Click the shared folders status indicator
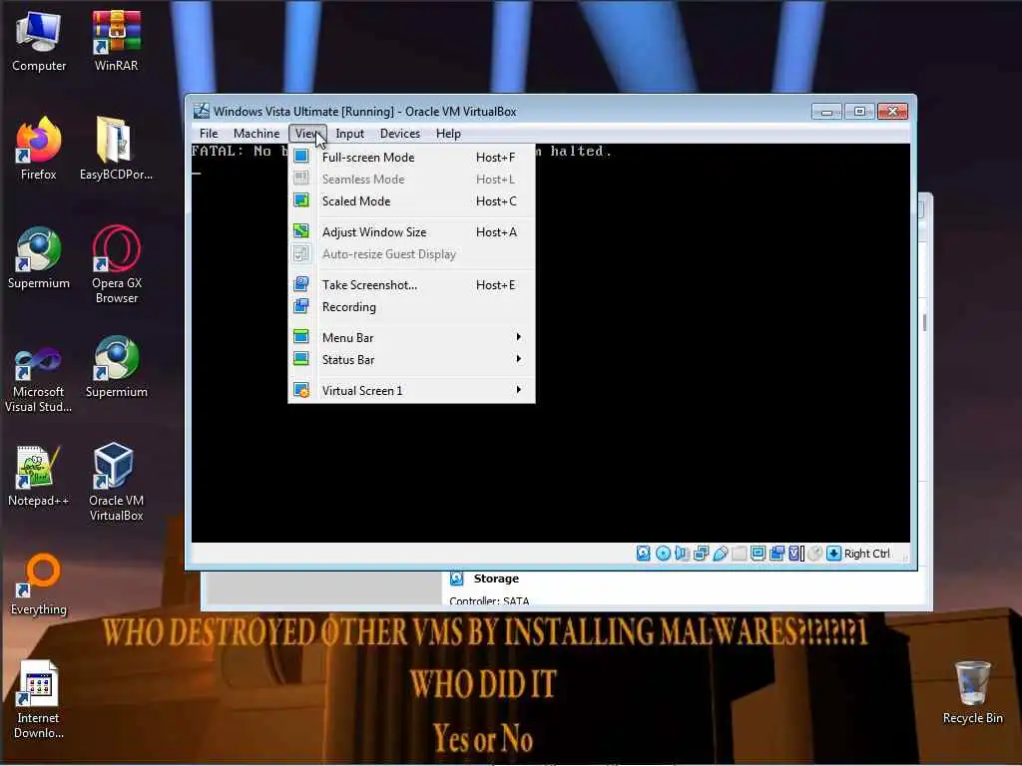The width and height of the screenshot is (1022, 766). pyautogui.click(x=740, y=554)
